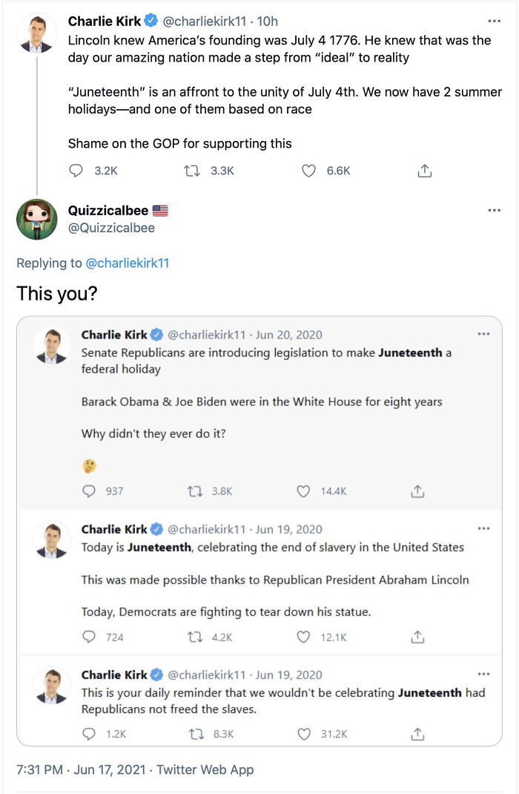Screen dimensions: 519x794
Task: Open the Twitter Web App source link
Action: (x=205, y=770)
